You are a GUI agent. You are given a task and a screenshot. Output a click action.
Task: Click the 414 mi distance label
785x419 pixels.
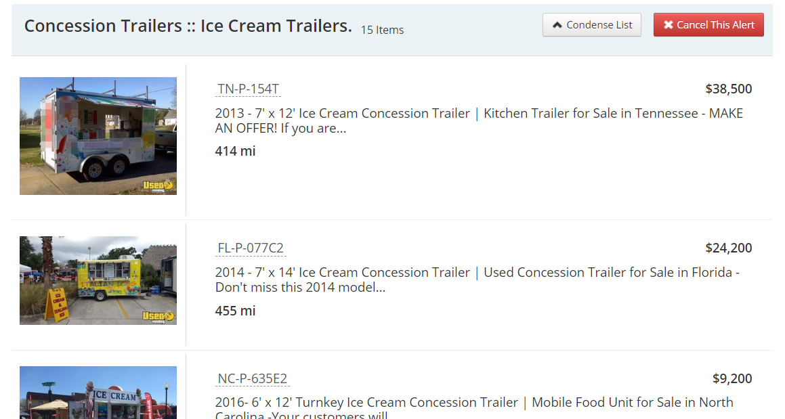pos(235,151)
